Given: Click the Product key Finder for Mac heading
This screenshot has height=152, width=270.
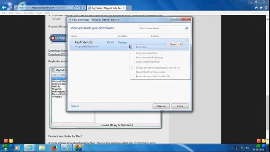Looking at the screenshot, I should pos(65,136).
